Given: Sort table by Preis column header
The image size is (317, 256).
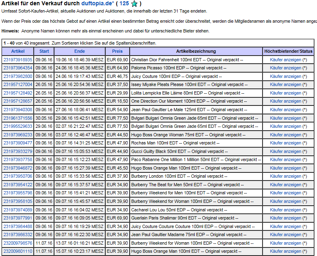Looking at the screenshot, I should [117, 51].
